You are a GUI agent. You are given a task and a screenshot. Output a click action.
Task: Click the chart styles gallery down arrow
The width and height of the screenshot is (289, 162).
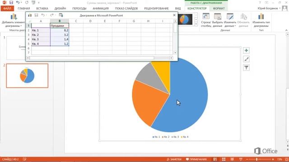[x=196, y=19]
